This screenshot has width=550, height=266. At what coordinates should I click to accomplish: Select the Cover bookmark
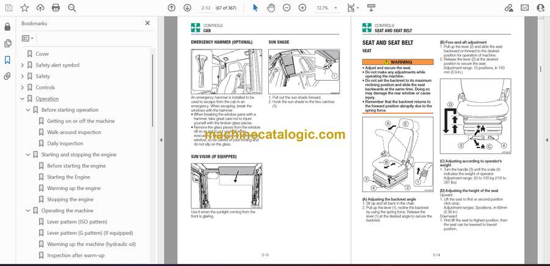42,54
